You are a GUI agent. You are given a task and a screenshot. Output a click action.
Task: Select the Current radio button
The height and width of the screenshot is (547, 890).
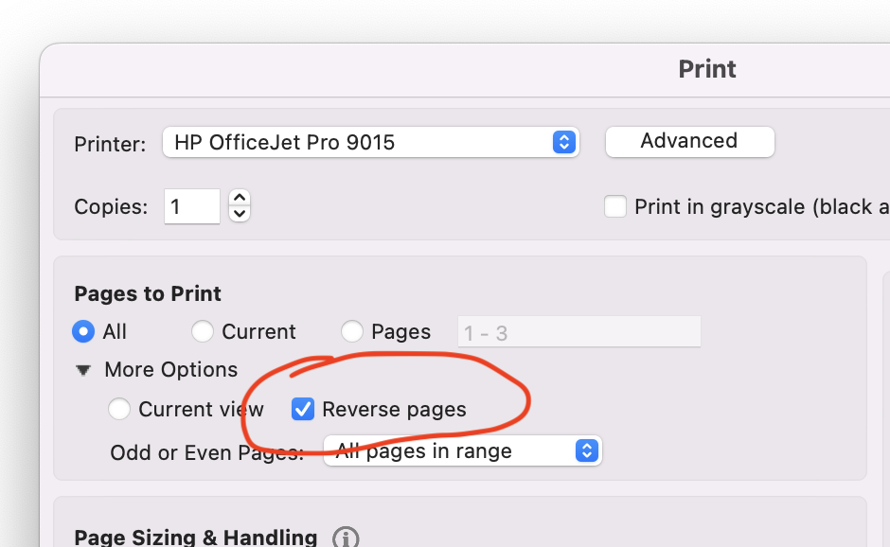pos(202,331)
